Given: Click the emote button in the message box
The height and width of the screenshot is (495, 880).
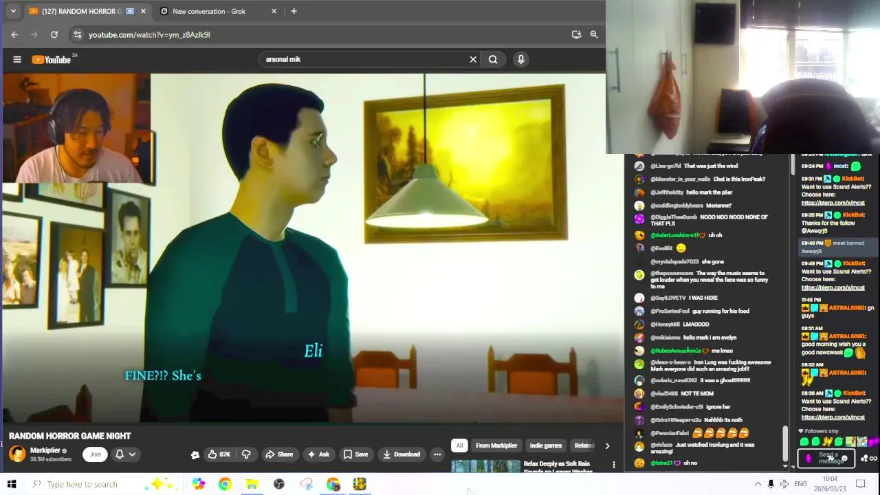Looking at the screenshot, I should [x=845, y=458].
